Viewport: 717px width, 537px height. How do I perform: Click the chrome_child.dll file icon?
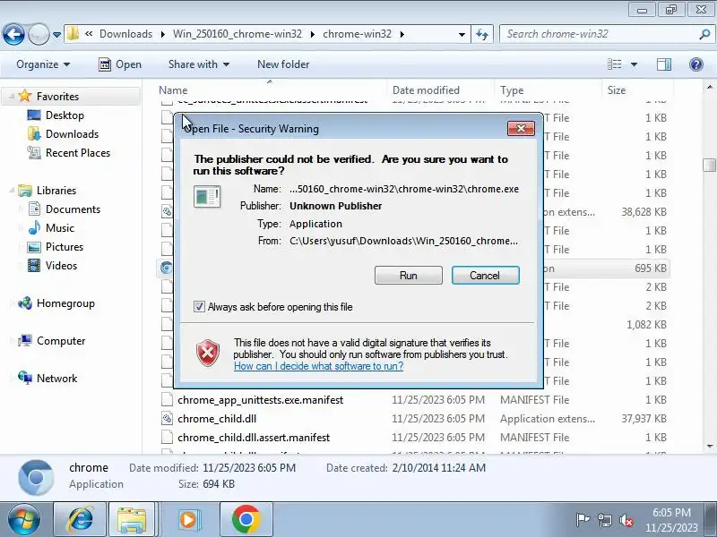pyautogui.click(x=167, y=419)
